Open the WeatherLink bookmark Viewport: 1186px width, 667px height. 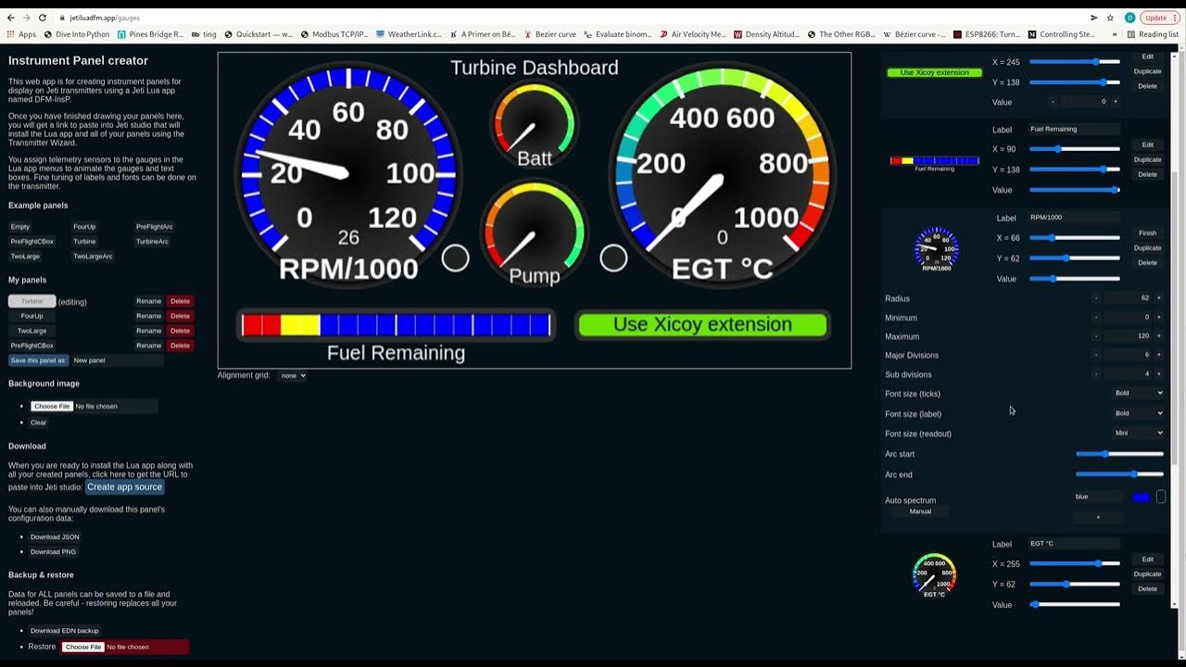tap(409, 34)
